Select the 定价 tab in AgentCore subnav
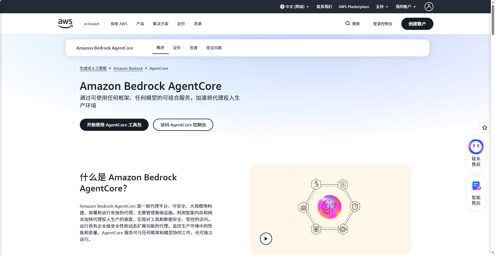 click(177, 48)
